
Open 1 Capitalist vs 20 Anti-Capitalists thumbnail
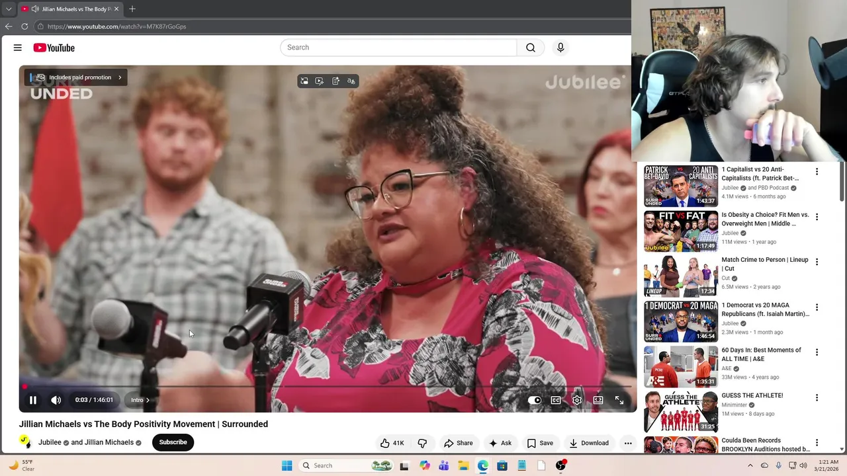tap(681, 186)
